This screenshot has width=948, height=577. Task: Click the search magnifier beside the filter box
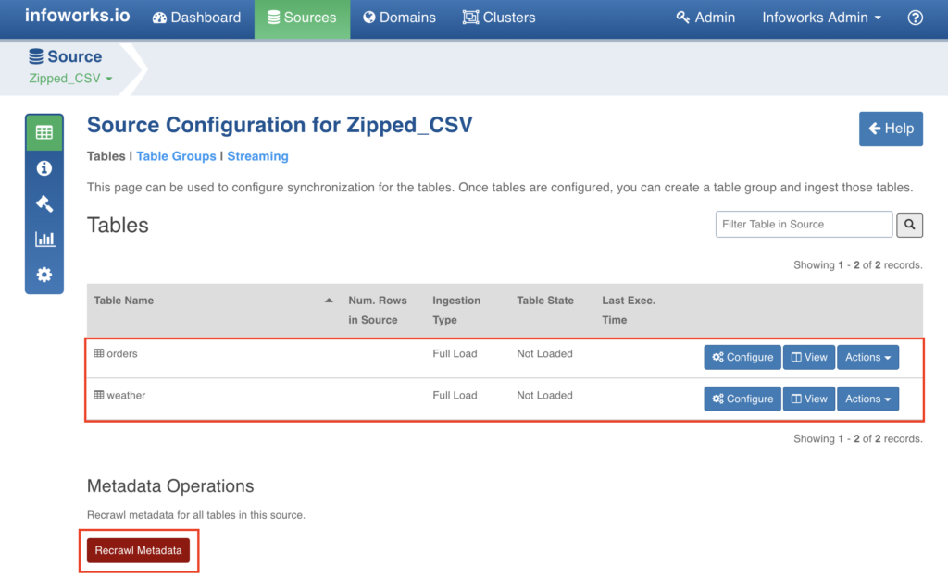coord(909,224)
